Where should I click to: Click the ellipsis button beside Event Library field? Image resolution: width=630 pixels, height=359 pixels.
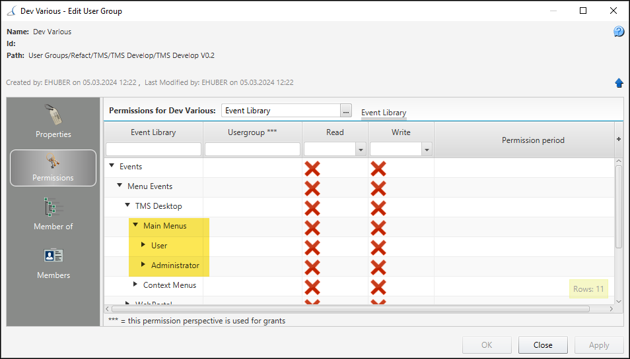tap(346, 111)
